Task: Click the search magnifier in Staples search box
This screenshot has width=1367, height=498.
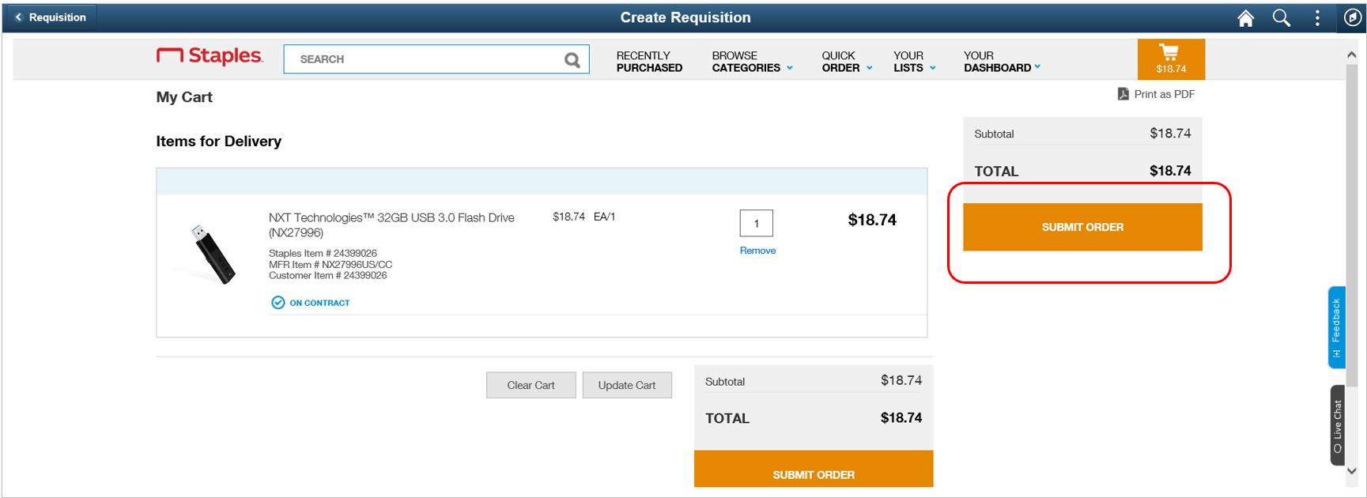Action: 572,59
